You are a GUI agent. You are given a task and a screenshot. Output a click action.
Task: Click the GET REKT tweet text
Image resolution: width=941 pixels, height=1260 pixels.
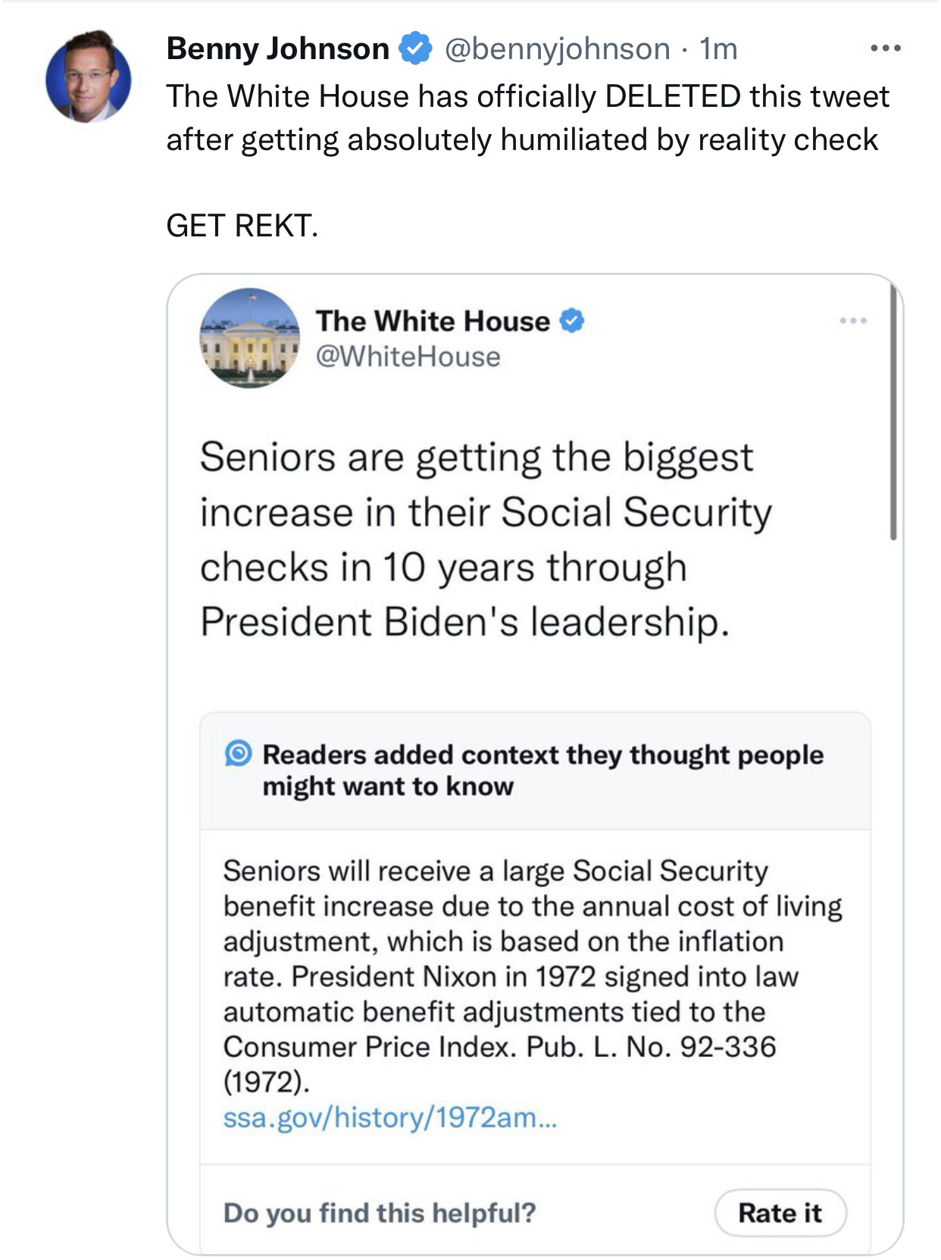pos(242,226)
